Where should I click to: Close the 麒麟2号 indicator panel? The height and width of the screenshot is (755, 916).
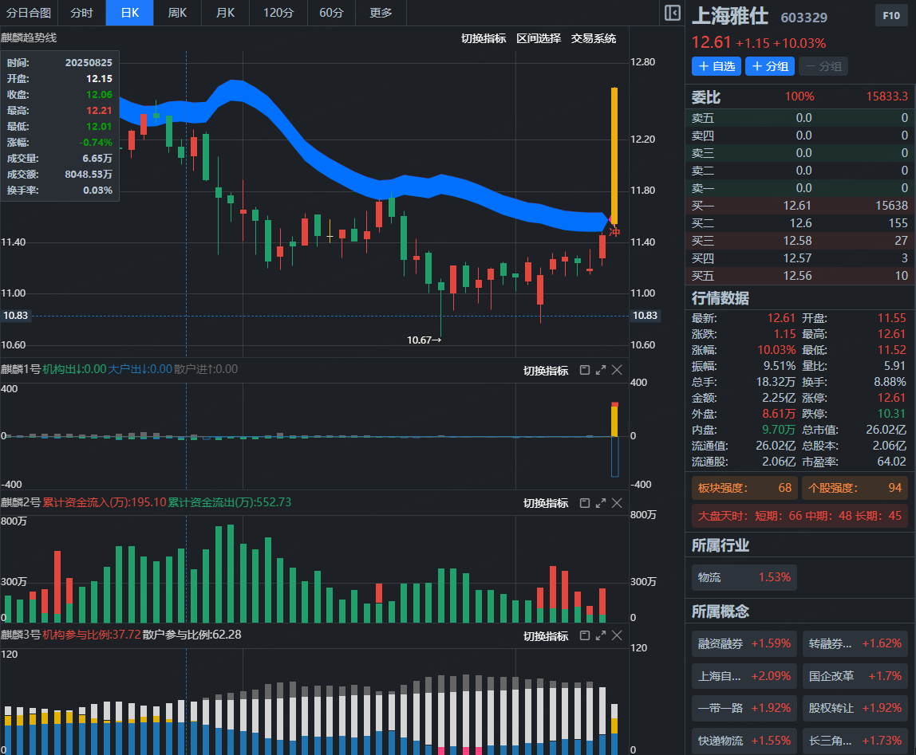coord(617,503)
